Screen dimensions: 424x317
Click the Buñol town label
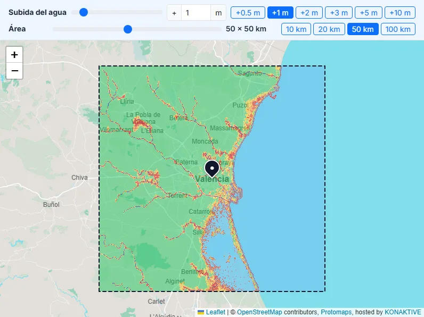pos(51,204)
